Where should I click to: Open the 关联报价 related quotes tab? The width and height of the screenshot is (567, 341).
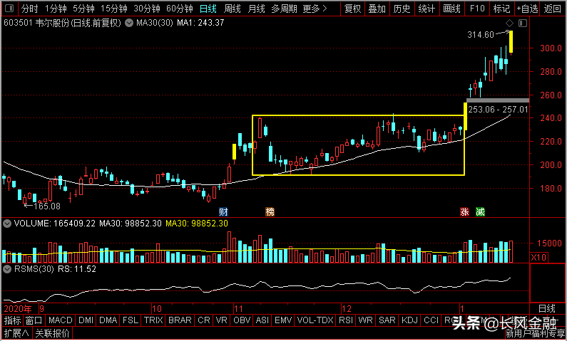[x=53, y=333]
